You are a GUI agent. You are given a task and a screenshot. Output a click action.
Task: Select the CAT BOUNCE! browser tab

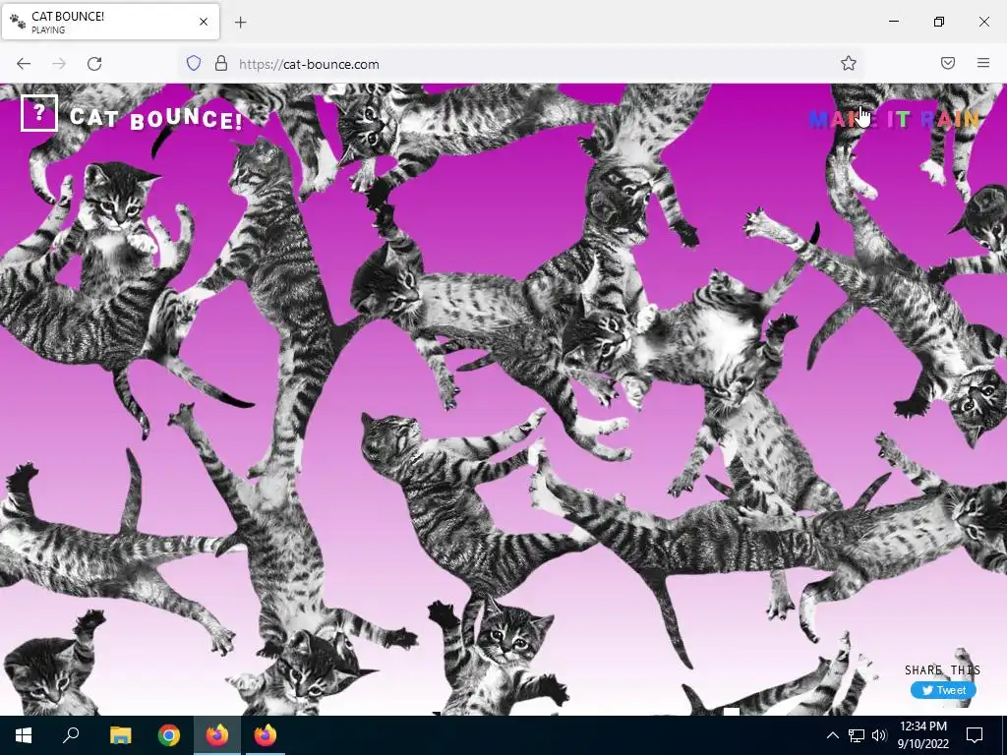coord(110,22)
